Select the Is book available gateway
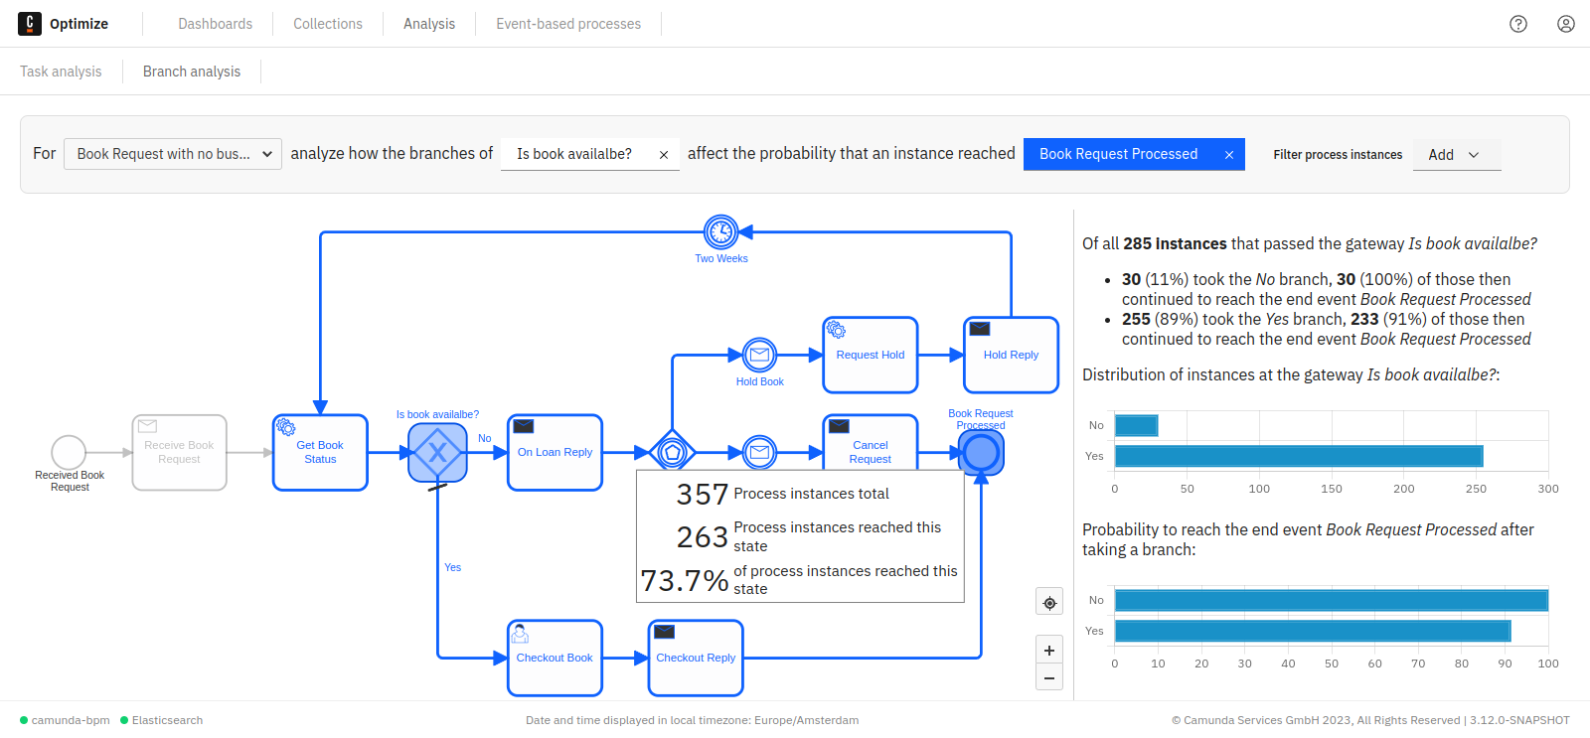Screen dimensions: 1590x738 tap(437, 453)
